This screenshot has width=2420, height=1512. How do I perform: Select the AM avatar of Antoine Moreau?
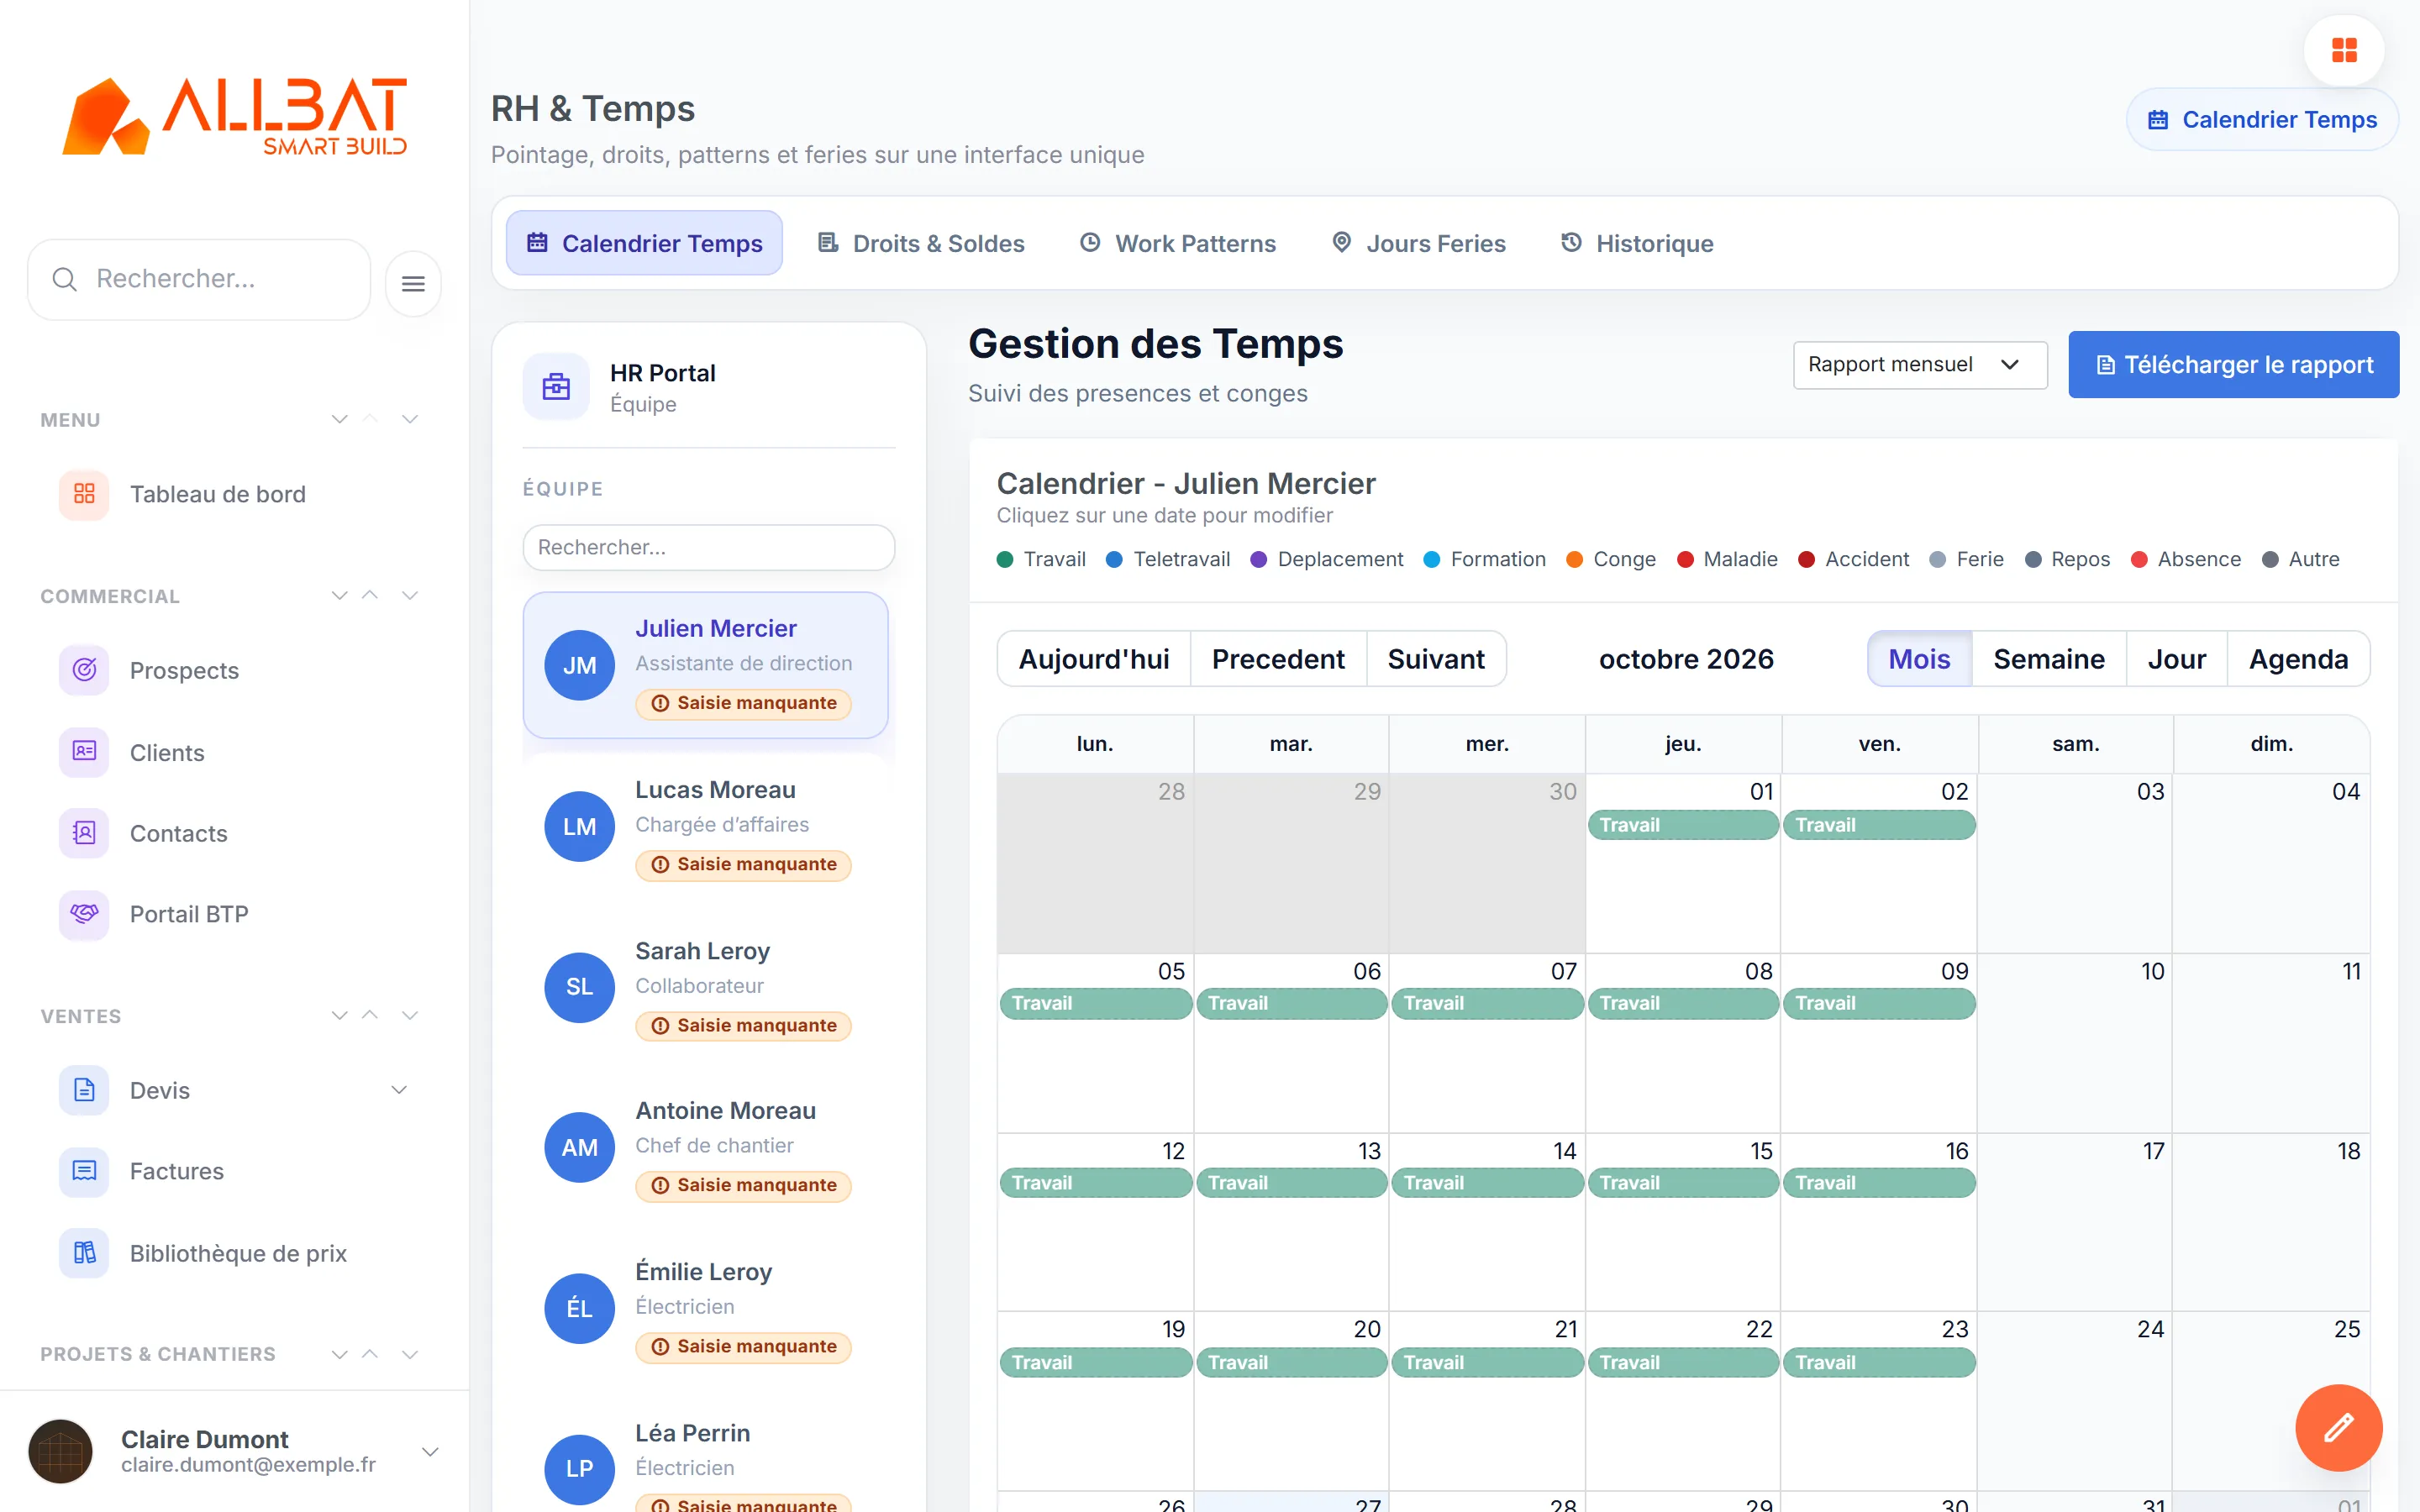point(579,1147)
